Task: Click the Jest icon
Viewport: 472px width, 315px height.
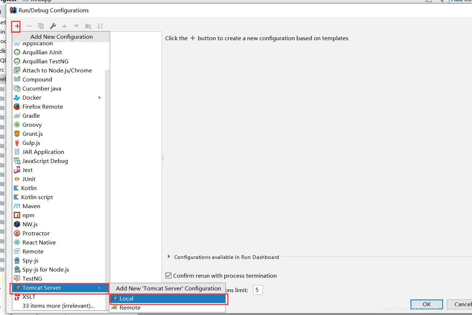Action: point(17,170)
